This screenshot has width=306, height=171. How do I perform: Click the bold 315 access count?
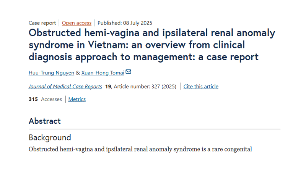pyautogui.click(x=33, y=99)
